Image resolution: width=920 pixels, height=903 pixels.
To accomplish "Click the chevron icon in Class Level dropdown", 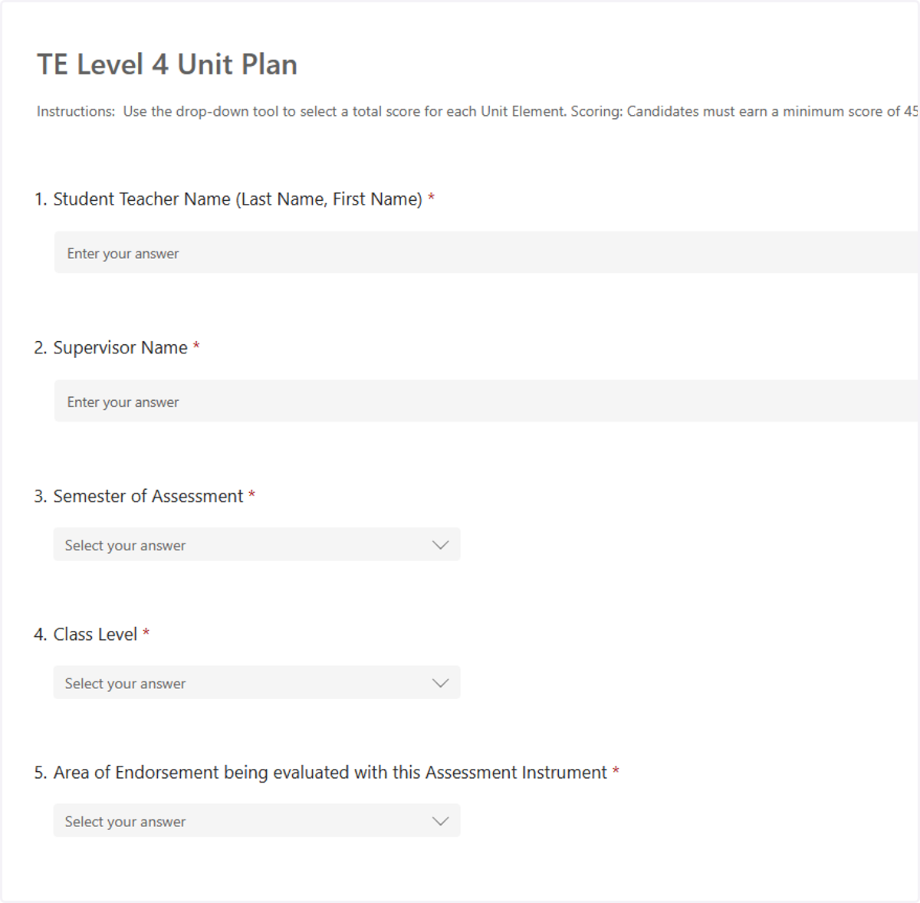I will (440, 683).
